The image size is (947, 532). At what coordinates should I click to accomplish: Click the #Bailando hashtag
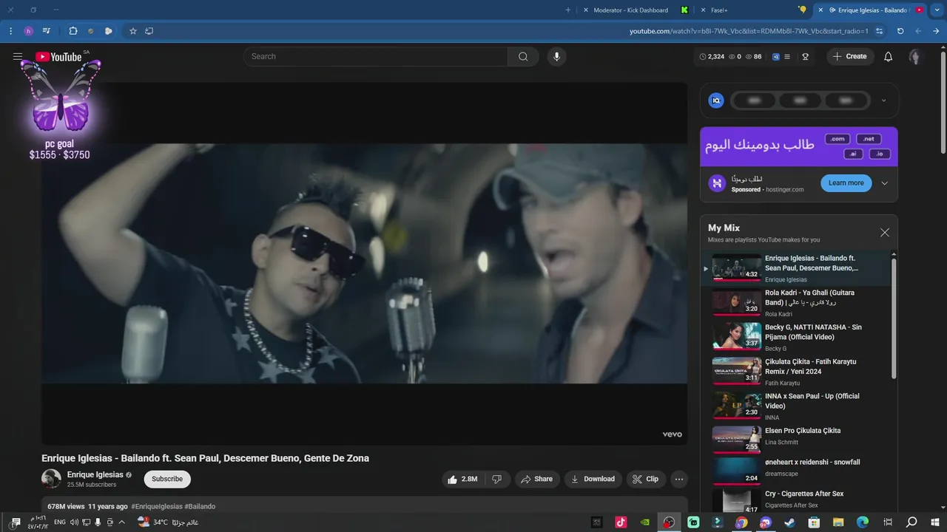pos(200,507)
